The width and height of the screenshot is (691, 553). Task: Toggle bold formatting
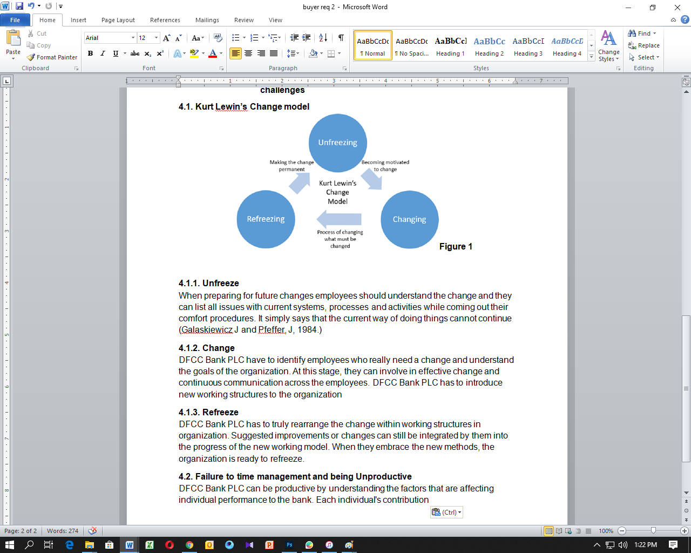point(90,53)
